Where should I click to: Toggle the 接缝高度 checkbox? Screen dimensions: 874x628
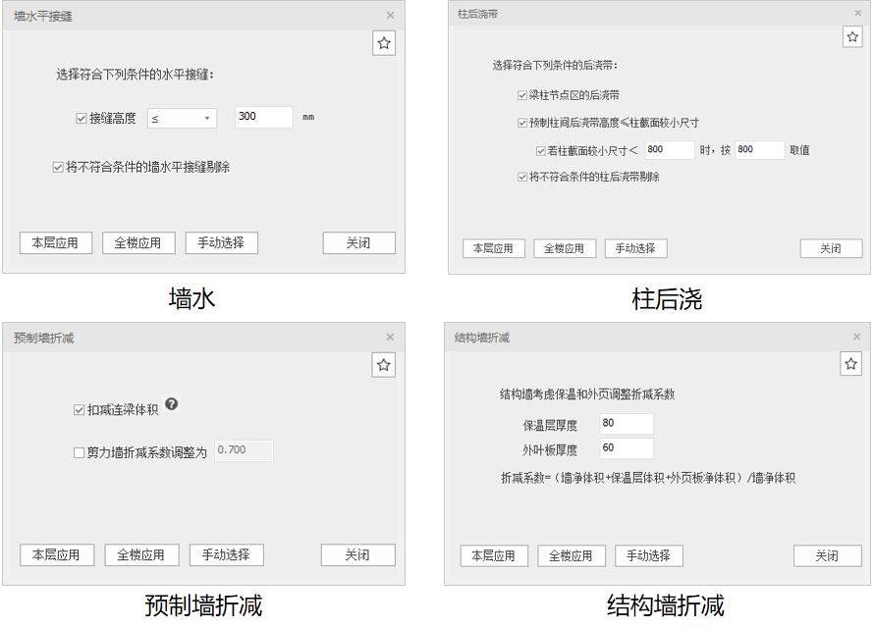(x=81, y=119)
